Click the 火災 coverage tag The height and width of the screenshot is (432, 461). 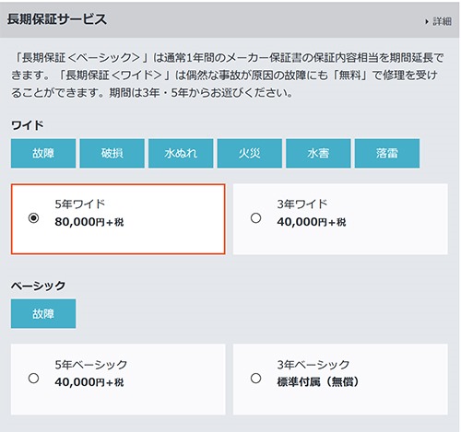pos(250,153)
